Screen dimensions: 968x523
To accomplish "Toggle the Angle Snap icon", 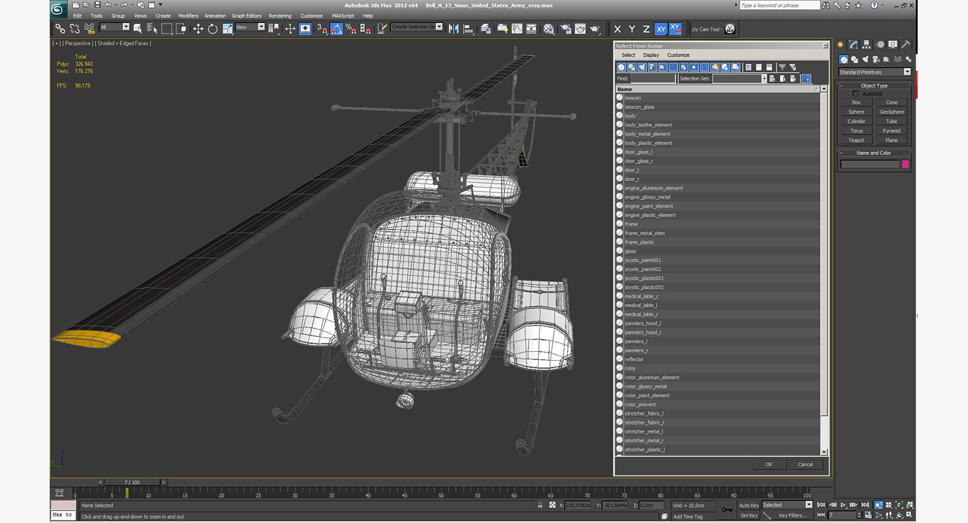I will (x=336, y=29).
